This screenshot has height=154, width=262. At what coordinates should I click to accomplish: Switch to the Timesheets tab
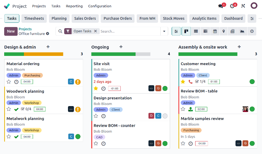click(x=34, y=18)
